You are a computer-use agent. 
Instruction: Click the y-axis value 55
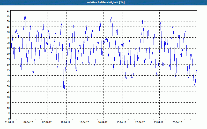pyautogui.click(x=8, y=59)
